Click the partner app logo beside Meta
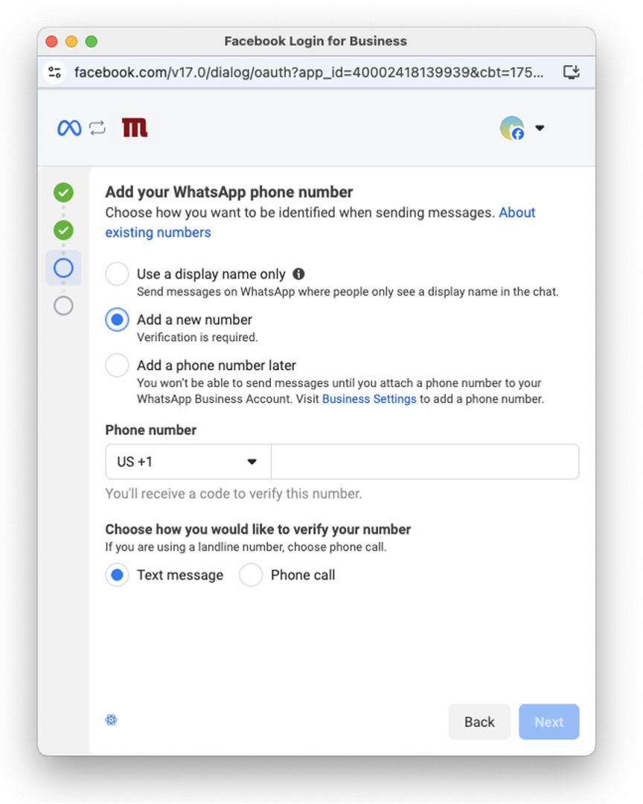Screen dimensions: 643x804 tap(134, 127)
